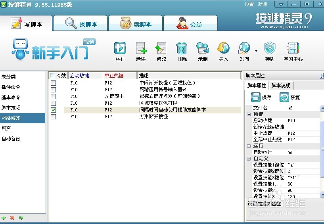Click the green plus add category icon
The image size is (324, 224).
4,218
